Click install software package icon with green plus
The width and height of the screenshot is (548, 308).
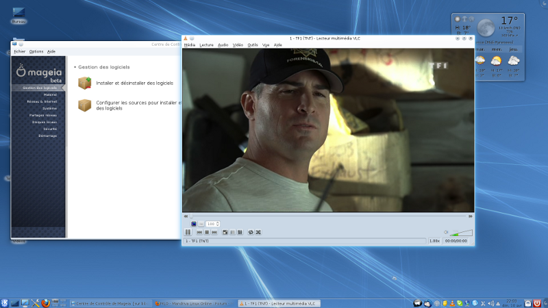pyautogui.click(x=84, y=83)
